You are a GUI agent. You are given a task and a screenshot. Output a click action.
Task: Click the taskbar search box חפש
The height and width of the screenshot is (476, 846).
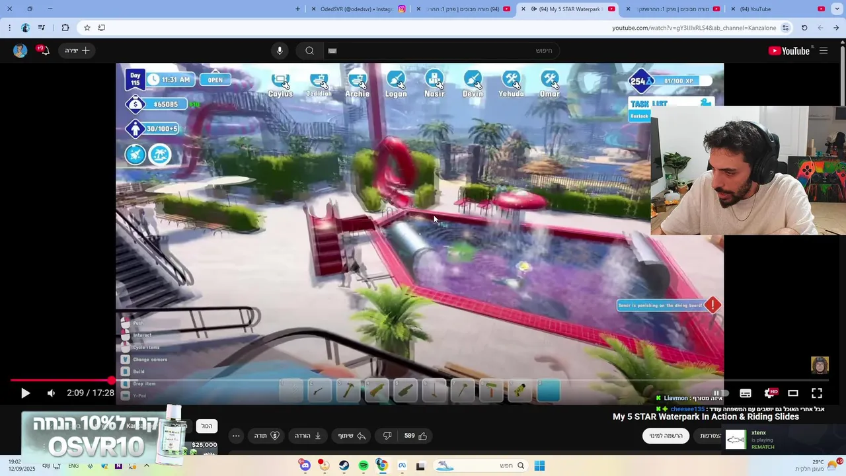[481, 466]
